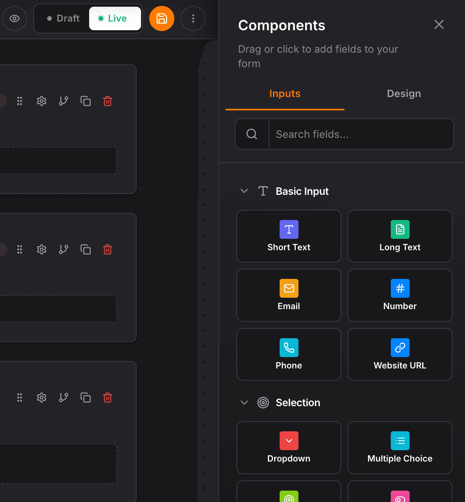Add a Phone component to the form
The width and height of the screenshot is (465, 502).
pyautogui.click(x=289, y=354)
